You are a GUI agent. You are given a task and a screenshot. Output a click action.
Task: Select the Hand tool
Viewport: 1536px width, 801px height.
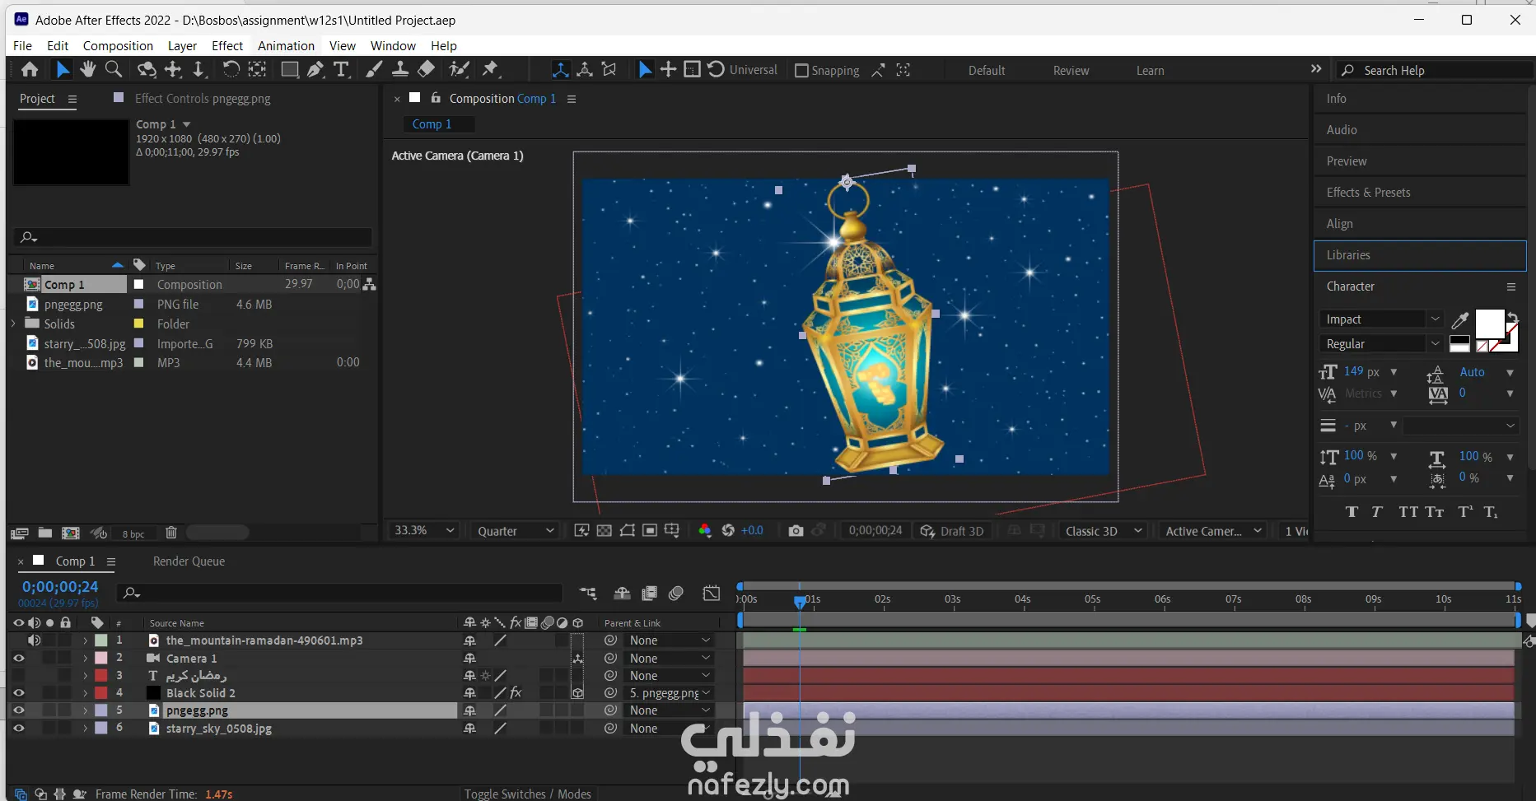tap(88, 70)
